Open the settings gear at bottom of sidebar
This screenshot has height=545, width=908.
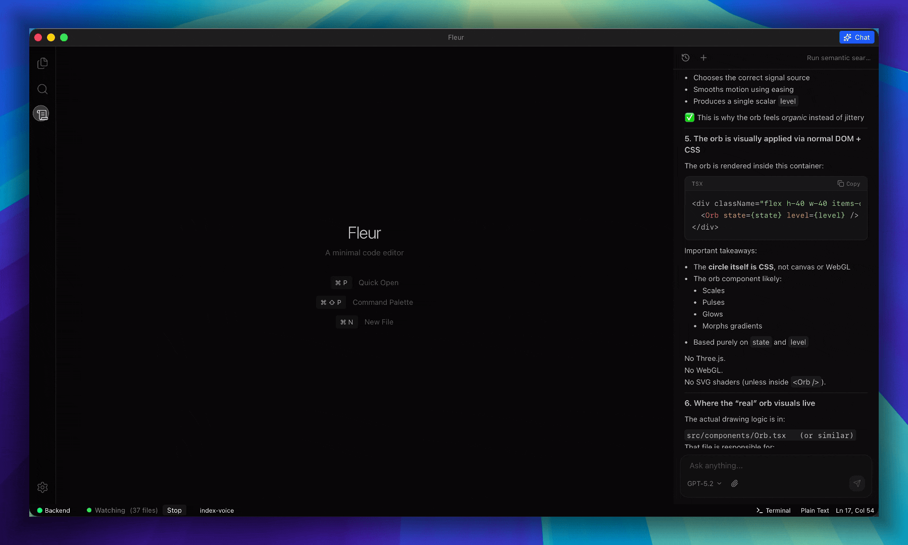point(42,487)
